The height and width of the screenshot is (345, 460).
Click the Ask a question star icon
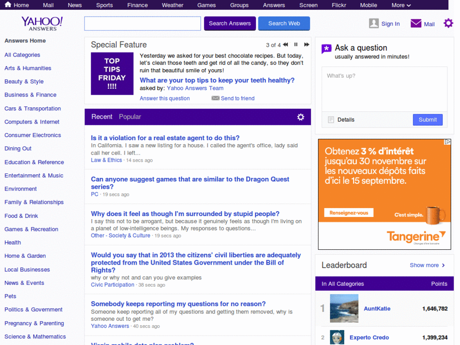click(327, 49)
